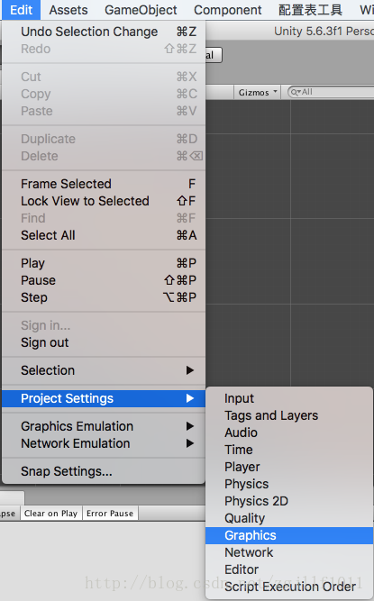The height and width of the screenshot is (601, 374).
Task: Choose Lock View to Selected
Action: click(x=104, y=201)
